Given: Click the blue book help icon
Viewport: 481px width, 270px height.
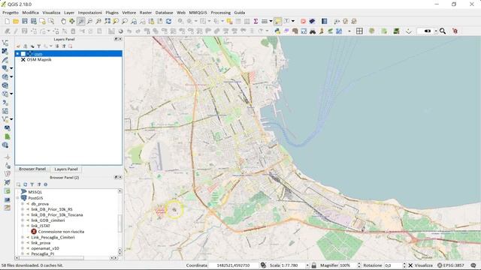Looking at the screenshot, I should click(x=324, y=21).
